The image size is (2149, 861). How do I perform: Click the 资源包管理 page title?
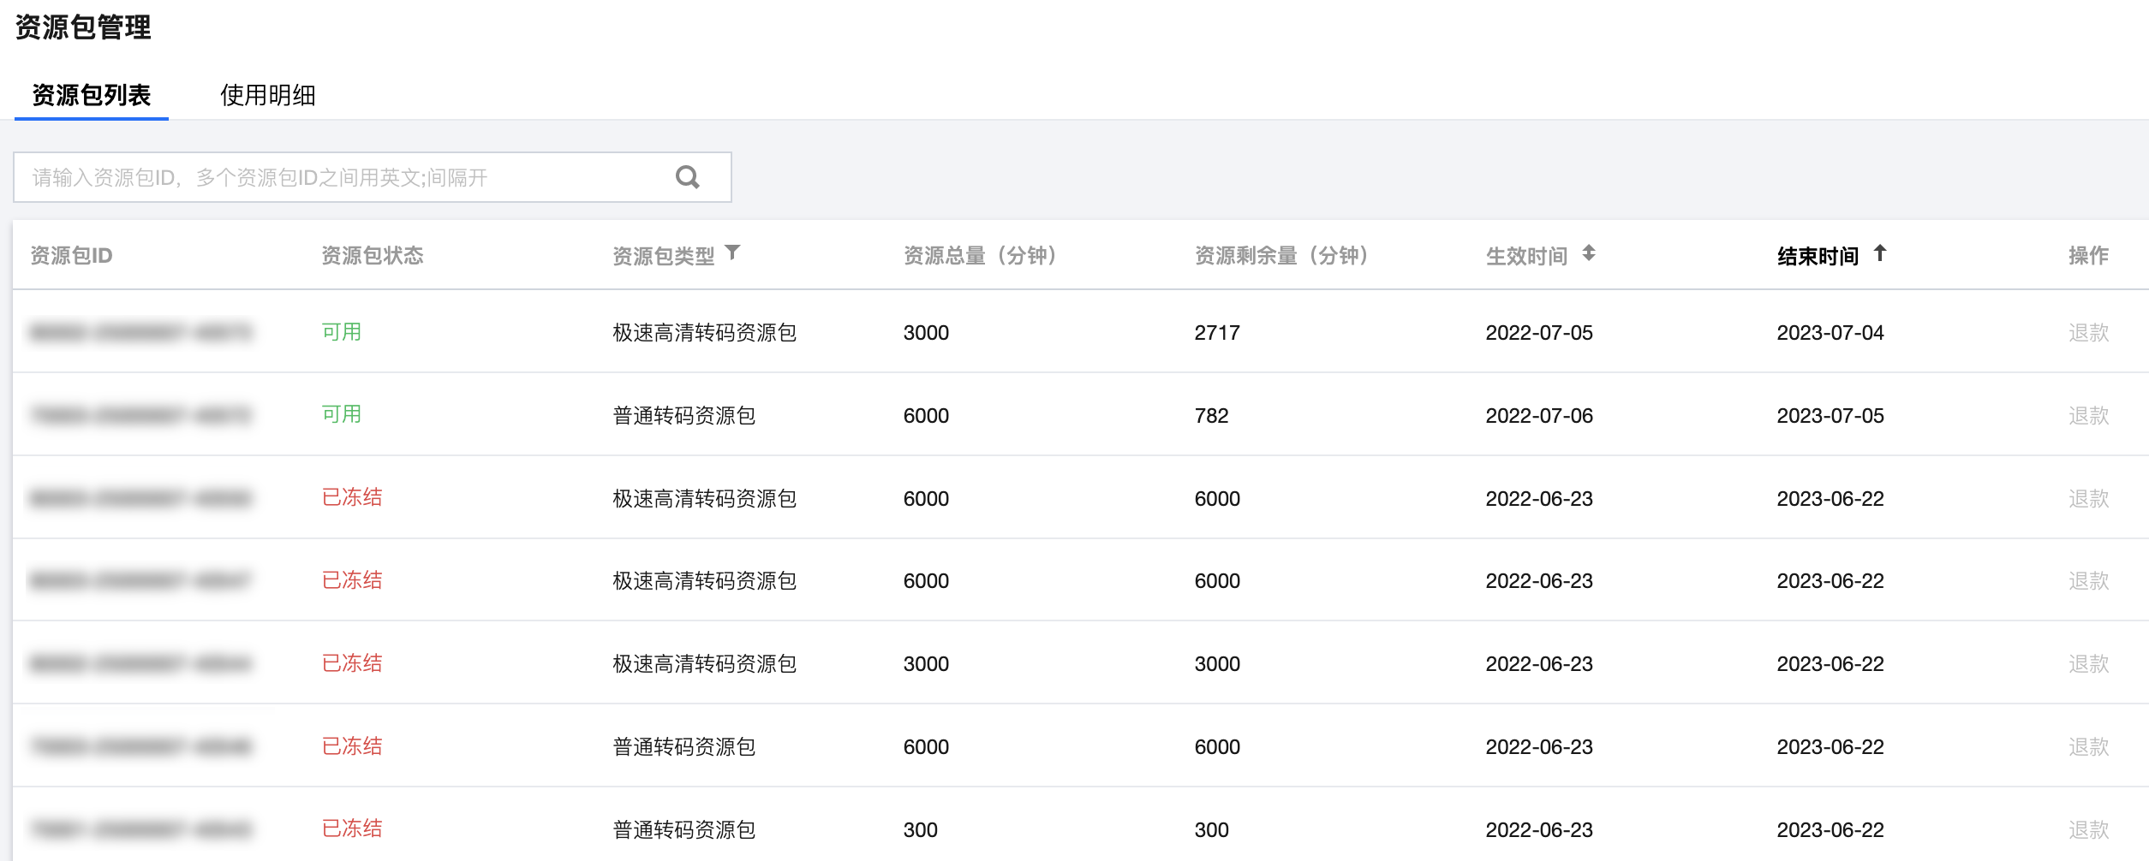[83, 27]
